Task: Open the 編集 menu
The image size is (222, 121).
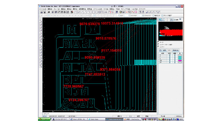Action: click(50, 9)
